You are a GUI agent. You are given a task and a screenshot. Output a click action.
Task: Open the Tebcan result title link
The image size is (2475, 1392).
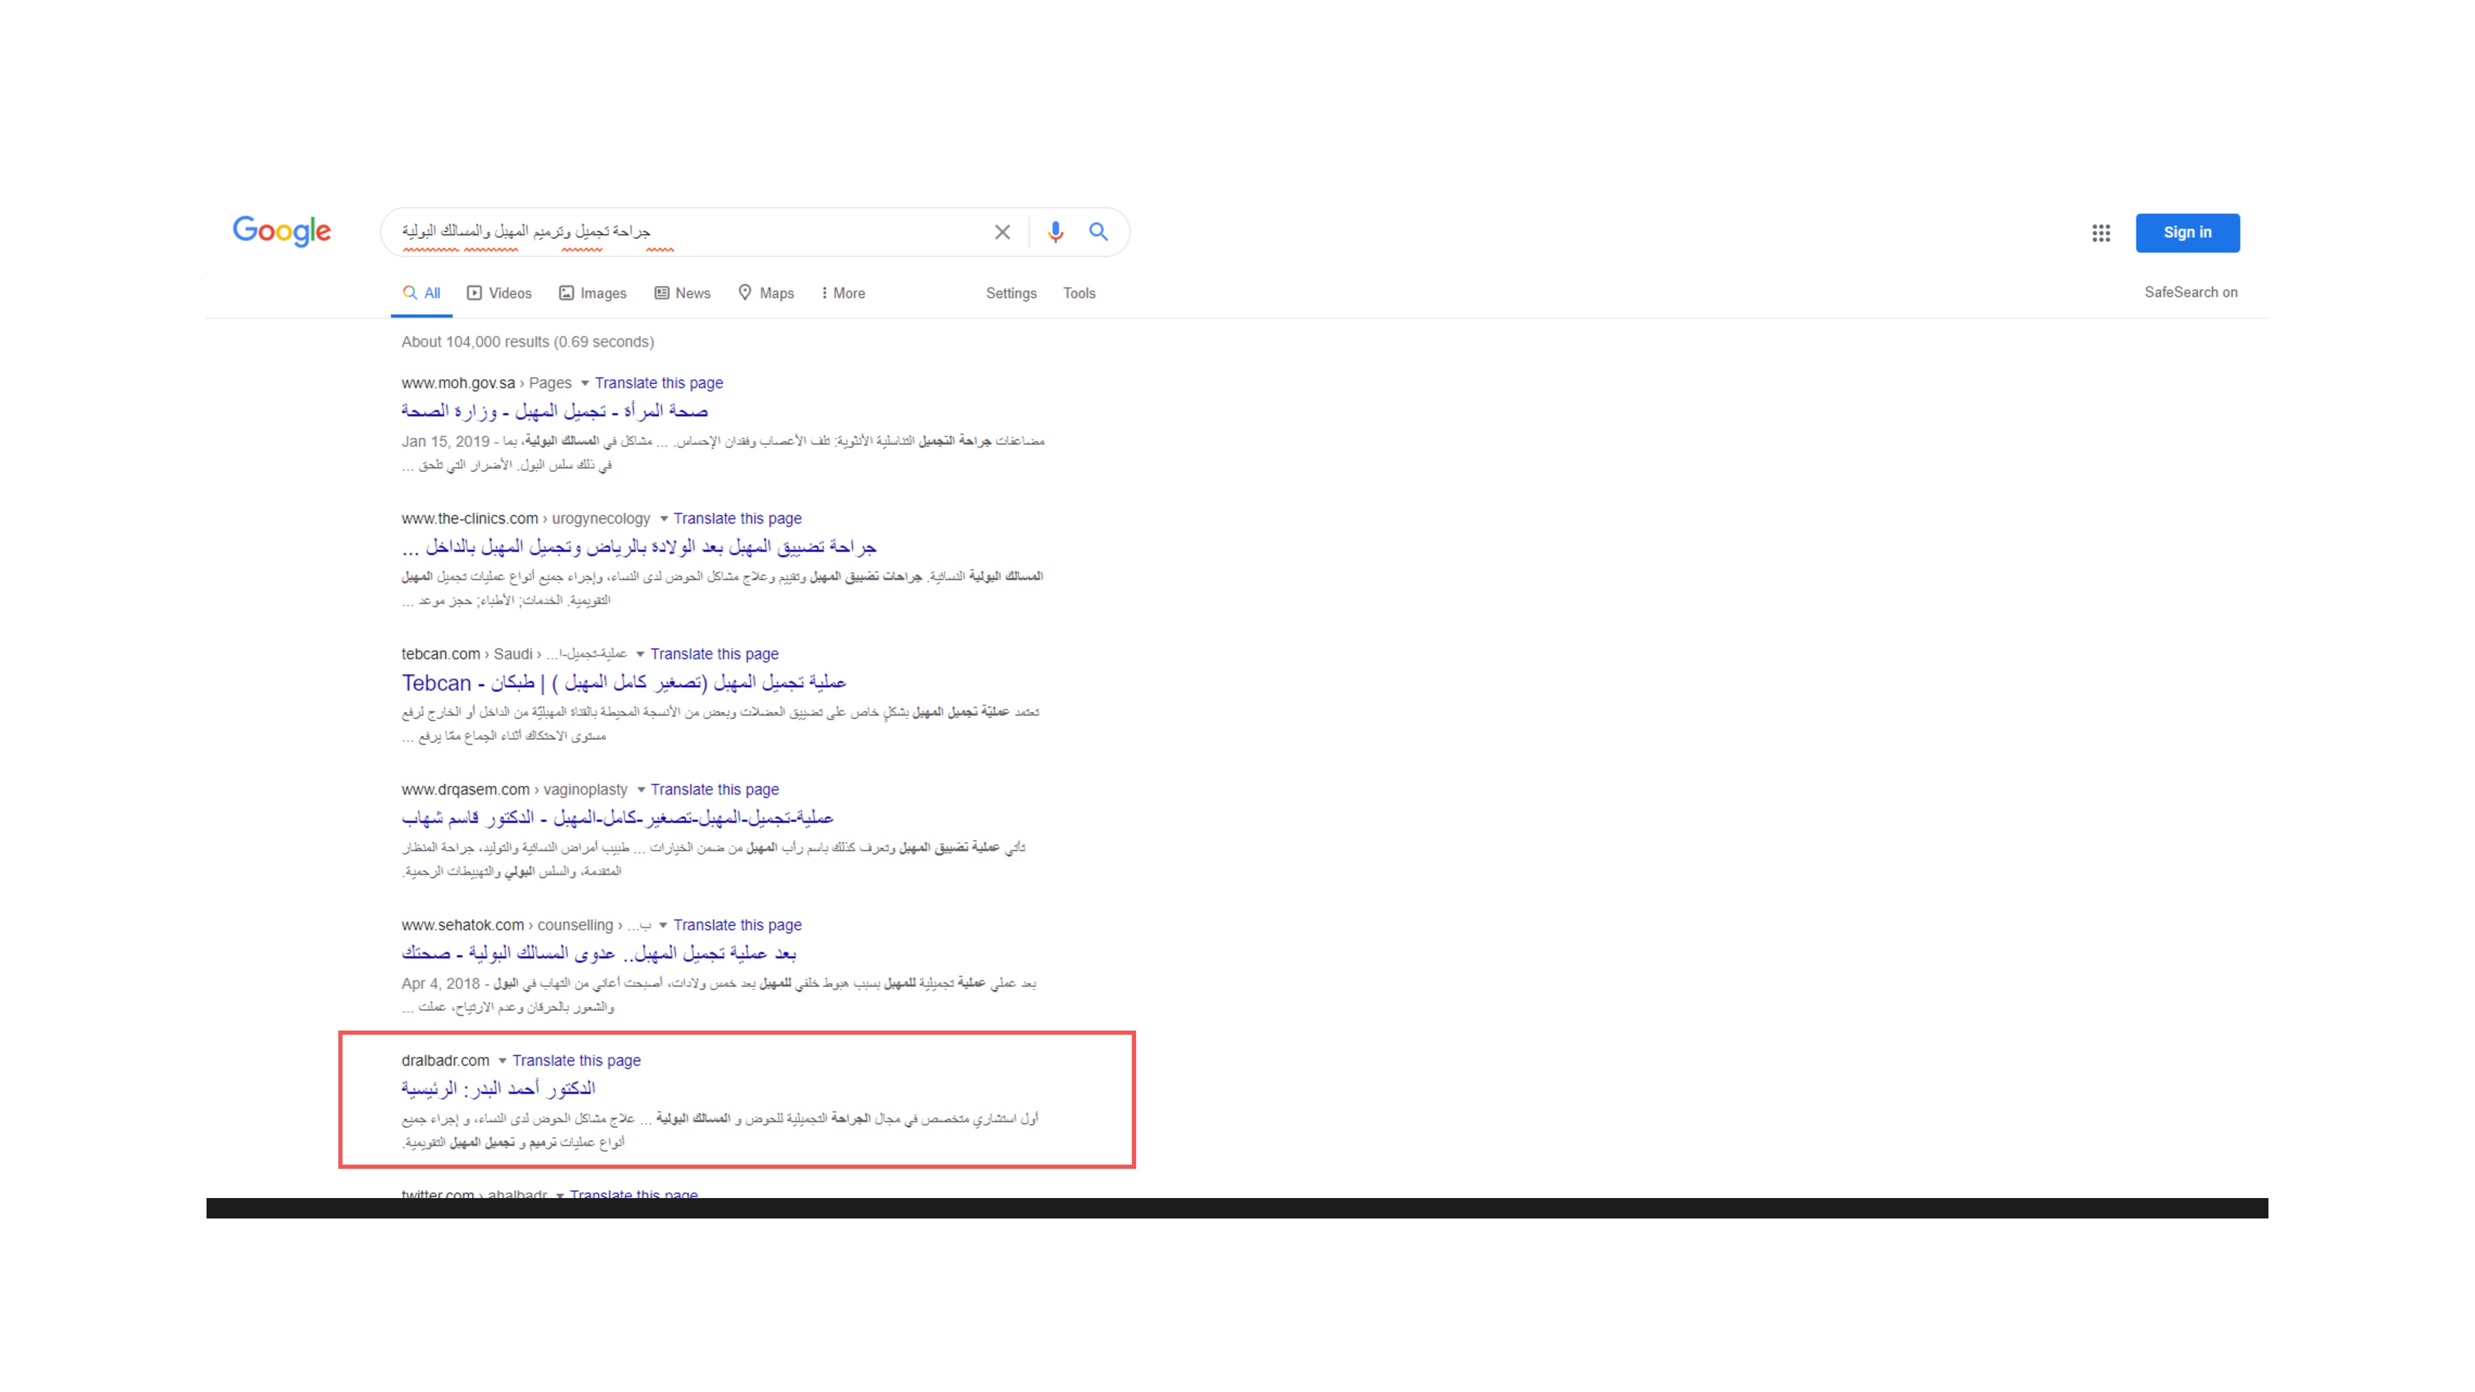(624, 682)
